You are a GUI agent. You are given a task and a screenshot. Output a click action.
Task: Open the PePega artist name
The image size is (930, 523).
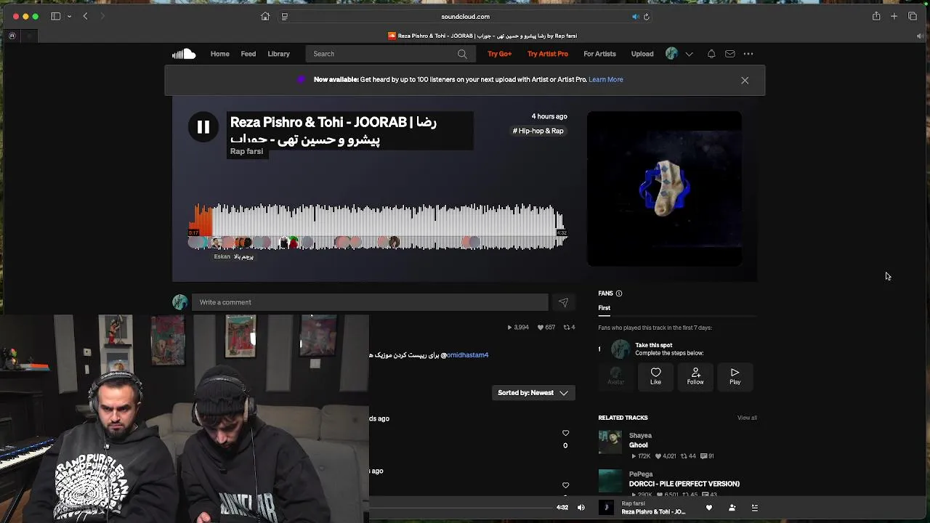641,474
